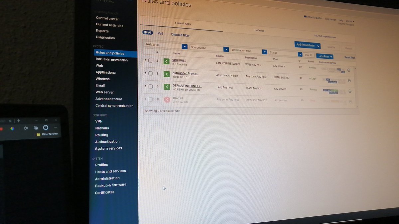399x224 pixels.
Task: Open the more-options icon for DEFAULT INTERNET rule
Action: coord(350,91)
